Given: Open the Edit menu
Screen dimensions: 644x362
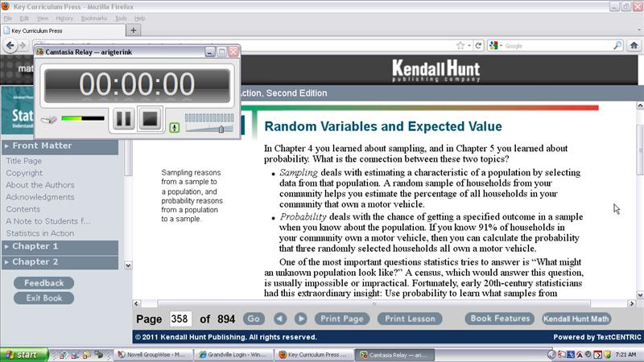Looking at the screenshot, I should click(24, 19).
